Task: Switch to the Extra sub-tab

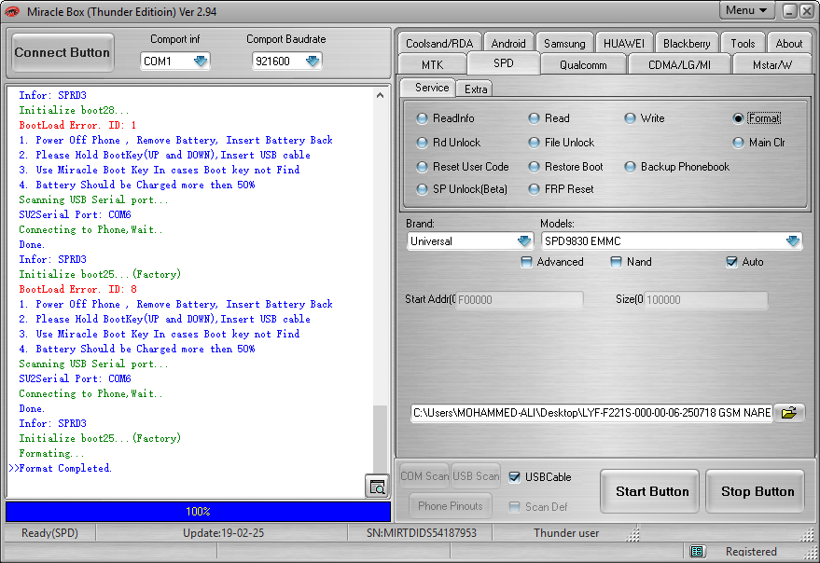Action: (x=476, y=89)
